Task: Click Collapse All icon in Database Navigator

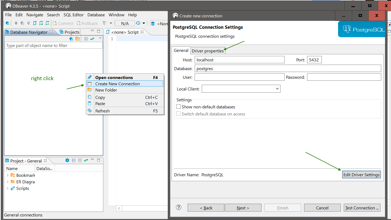Action: 86,39
